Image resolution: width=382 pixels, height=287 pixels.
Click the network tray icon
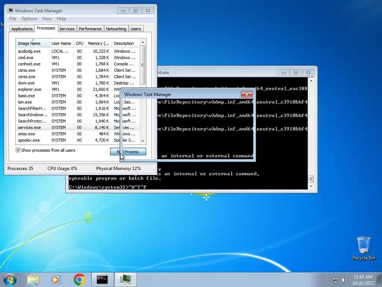click(335, 280)
